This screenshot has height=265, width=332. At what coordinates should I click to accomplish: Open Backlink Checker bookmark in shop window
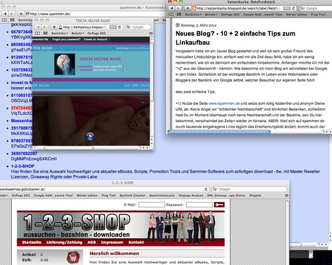[x=132, y=195]
